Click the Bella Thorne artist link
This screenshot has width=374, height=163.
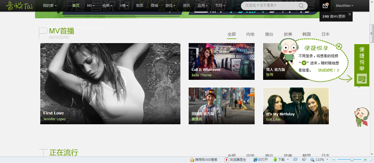tap(202, 75)
